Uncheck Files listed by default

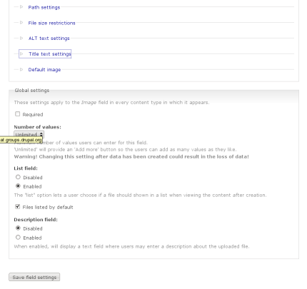(17, 206)
